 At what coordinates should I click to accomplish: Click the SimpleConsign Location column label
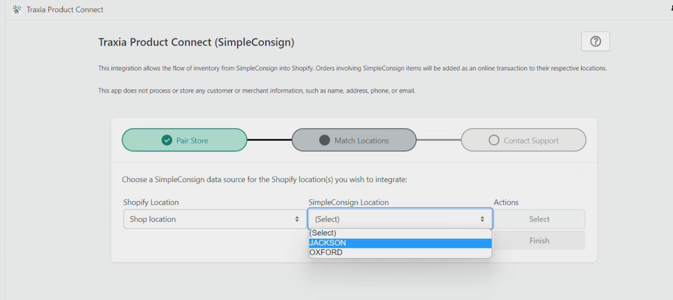349,202
